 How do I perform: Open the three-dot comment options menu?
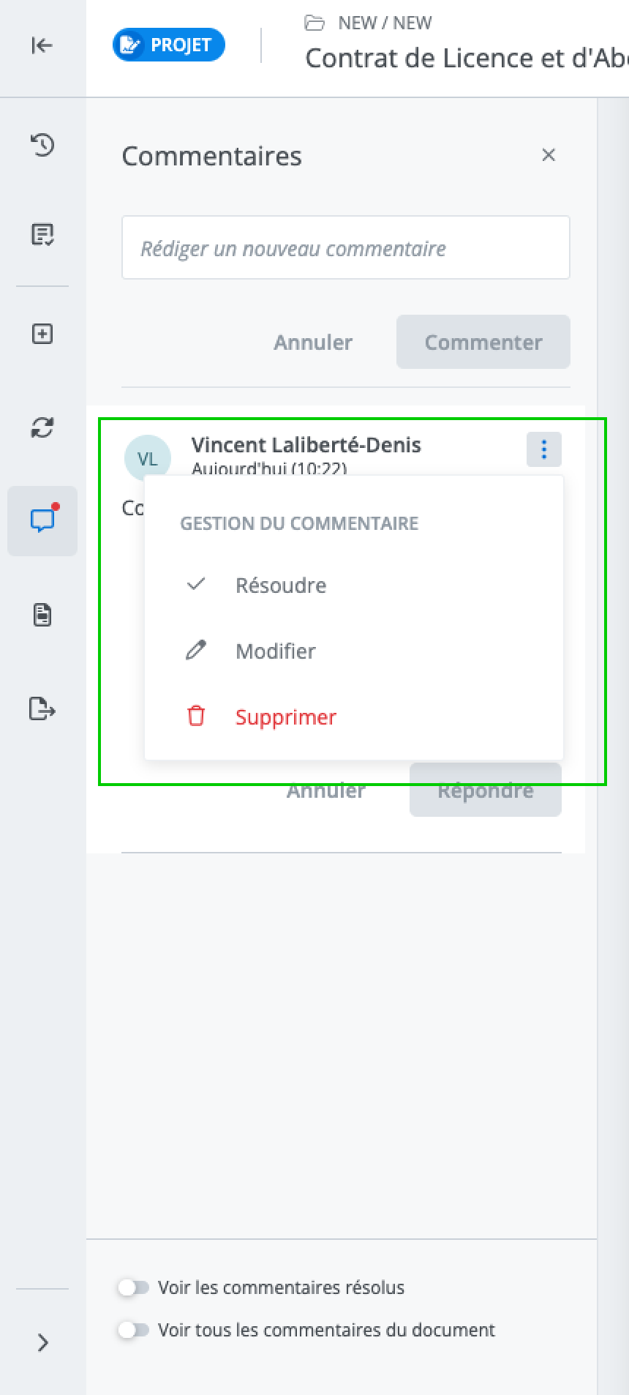[543, 449]
